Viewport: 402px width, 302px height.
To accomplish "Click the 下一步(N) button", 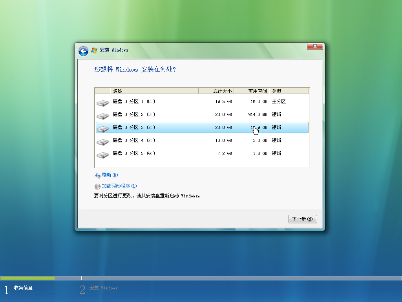I will click(x=303, y=219).
